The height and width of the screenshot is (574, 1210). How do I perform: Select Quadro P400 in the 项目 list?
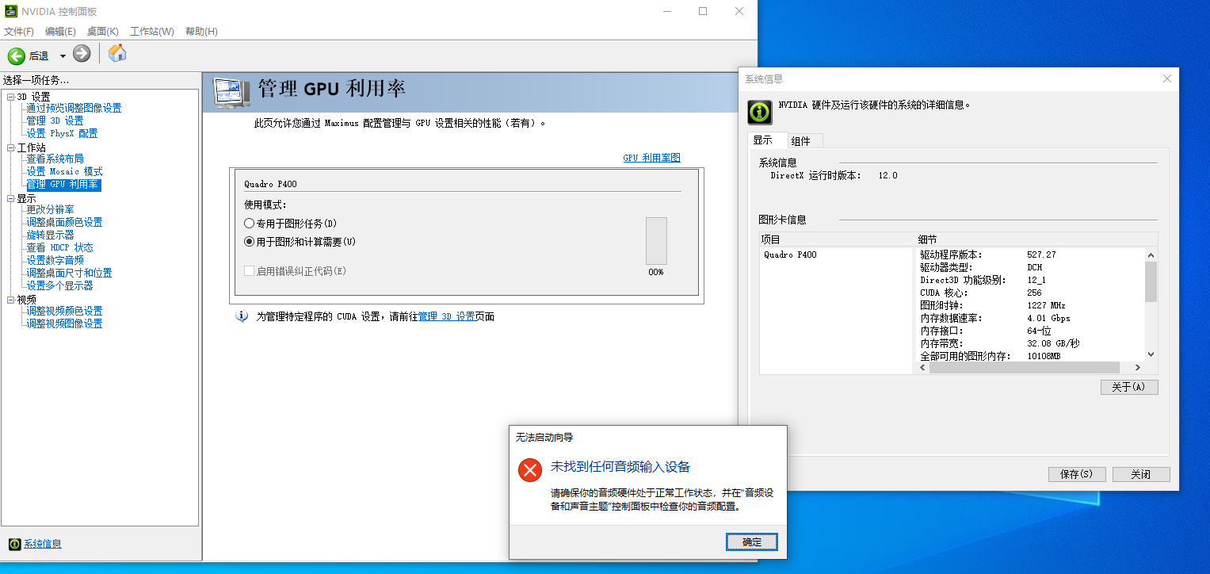click(x=790, y=254)
